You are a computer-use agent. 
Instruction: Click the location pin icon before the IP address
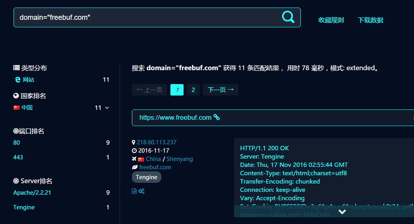[133, 142]
